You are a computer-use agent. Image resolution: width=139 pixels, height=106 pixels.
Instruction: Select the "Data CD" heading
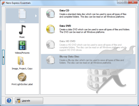pos(64,11)
